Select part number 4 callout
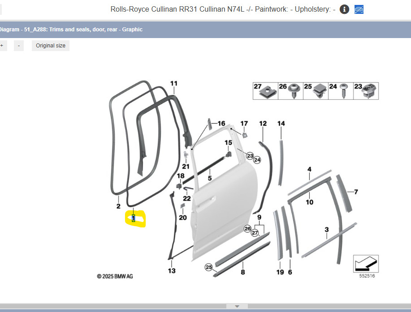Image resolution: width=411 pixels, height=312 pixels. (309, 169)
